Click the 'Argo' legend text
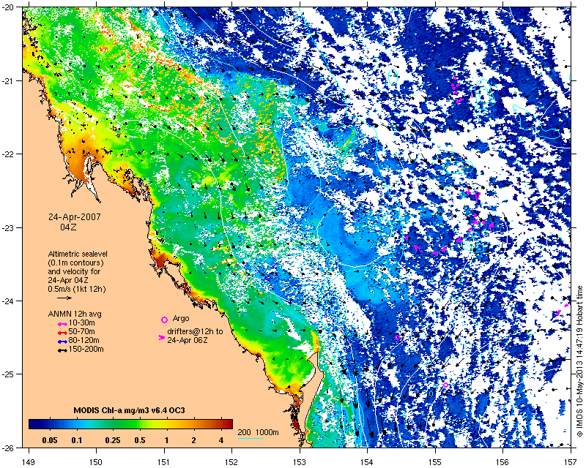This screenshot has width=586, height=468. pos(181,319)
